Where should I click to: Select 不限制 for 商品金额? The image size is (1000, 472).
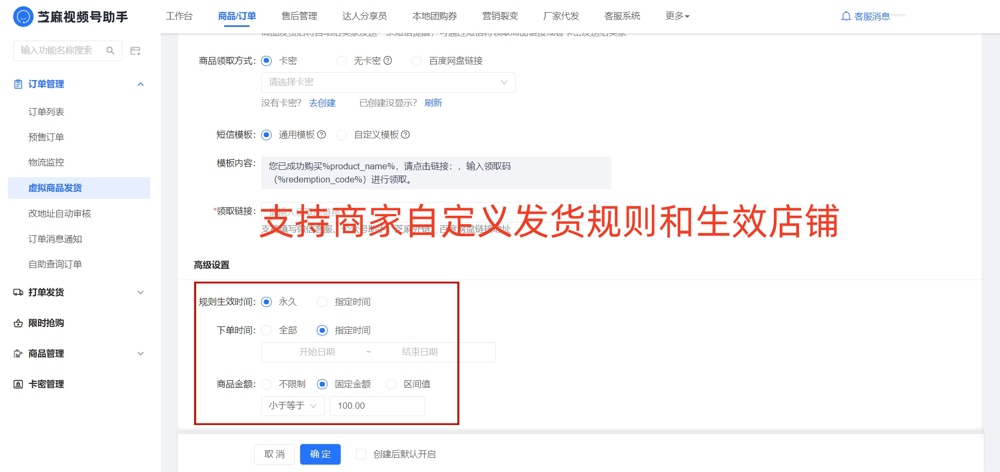[x=266, y=384]
